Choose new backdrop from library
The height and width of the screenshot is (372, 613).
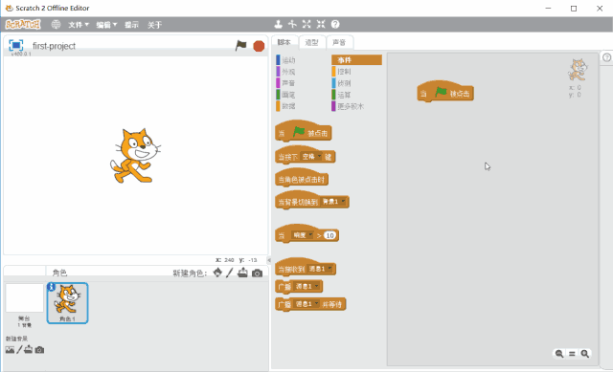click(x=10, y=350)
